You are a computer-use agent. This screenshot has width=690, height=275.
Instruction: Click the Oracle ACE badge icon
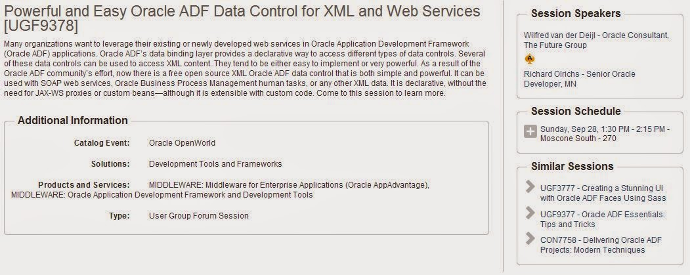(530, 59)
